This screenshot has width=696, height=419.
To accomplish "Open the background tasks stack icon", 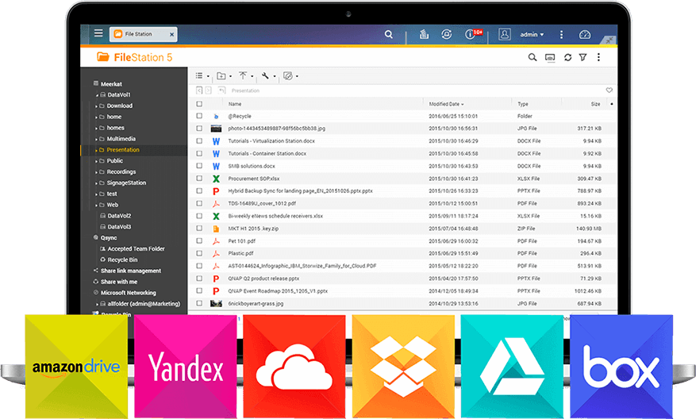I will click(x=424, y=34).
